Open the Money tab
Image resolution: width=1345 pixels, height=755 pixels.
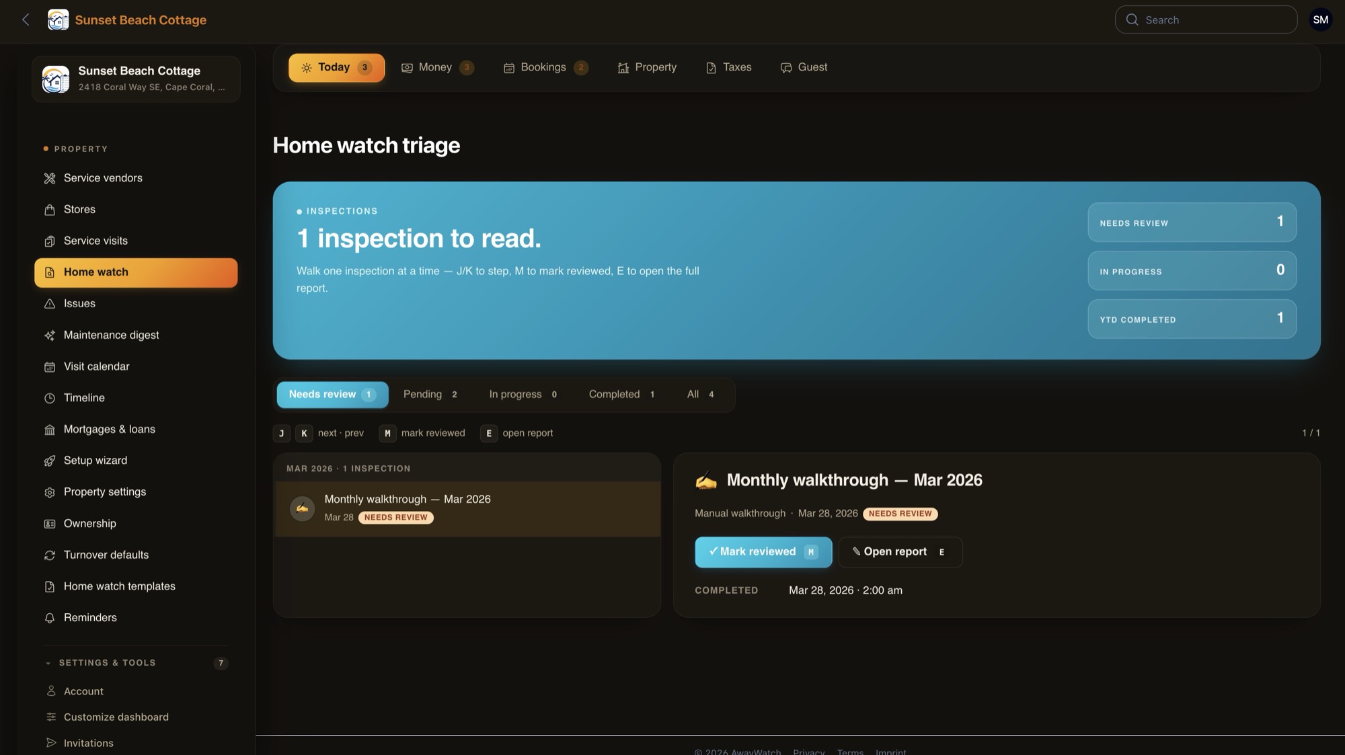click(437, 67)
